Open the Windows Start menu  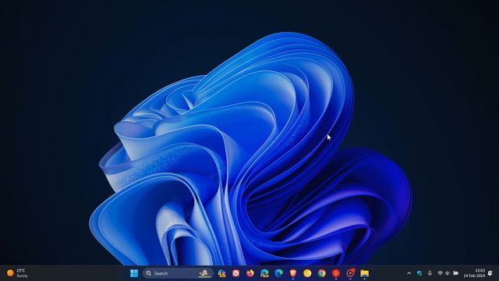coord(134,273)
